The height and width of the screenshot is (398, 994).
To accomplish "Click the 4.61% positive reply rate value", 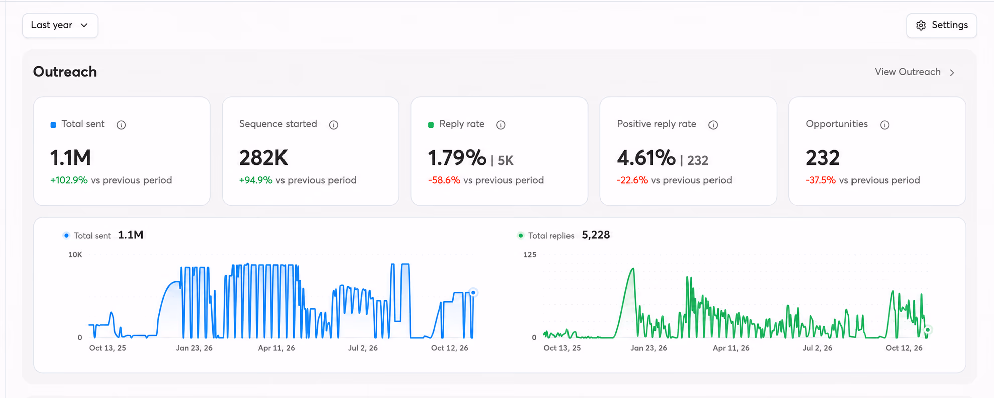I will (646, 158).
